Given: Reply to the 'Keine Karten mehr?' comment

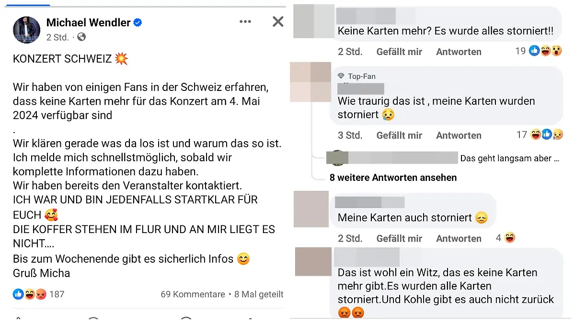Looking at the screenshot, I should click(459, 52).
